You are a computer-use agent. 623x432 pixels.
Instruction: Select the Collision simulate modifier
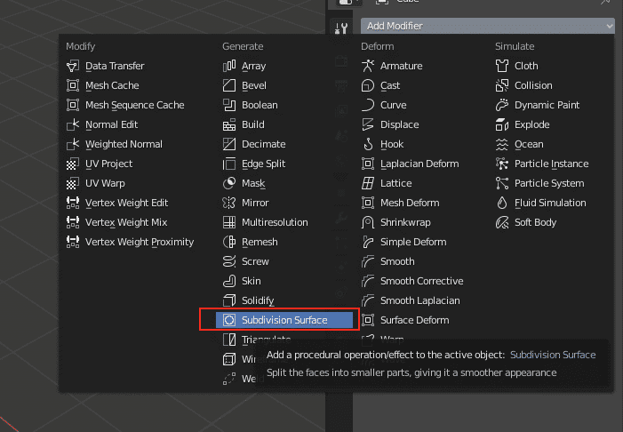pos(524,85)
